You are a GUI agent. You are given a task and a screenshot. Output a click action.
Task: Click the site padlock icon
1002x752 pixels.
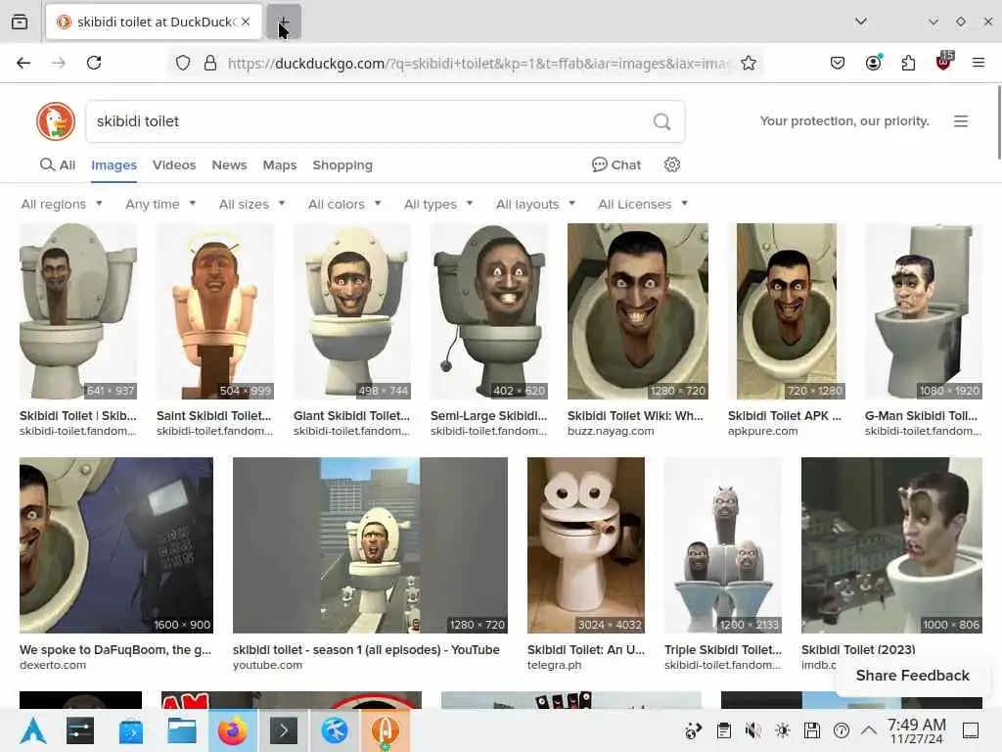(x=209, y=63)
